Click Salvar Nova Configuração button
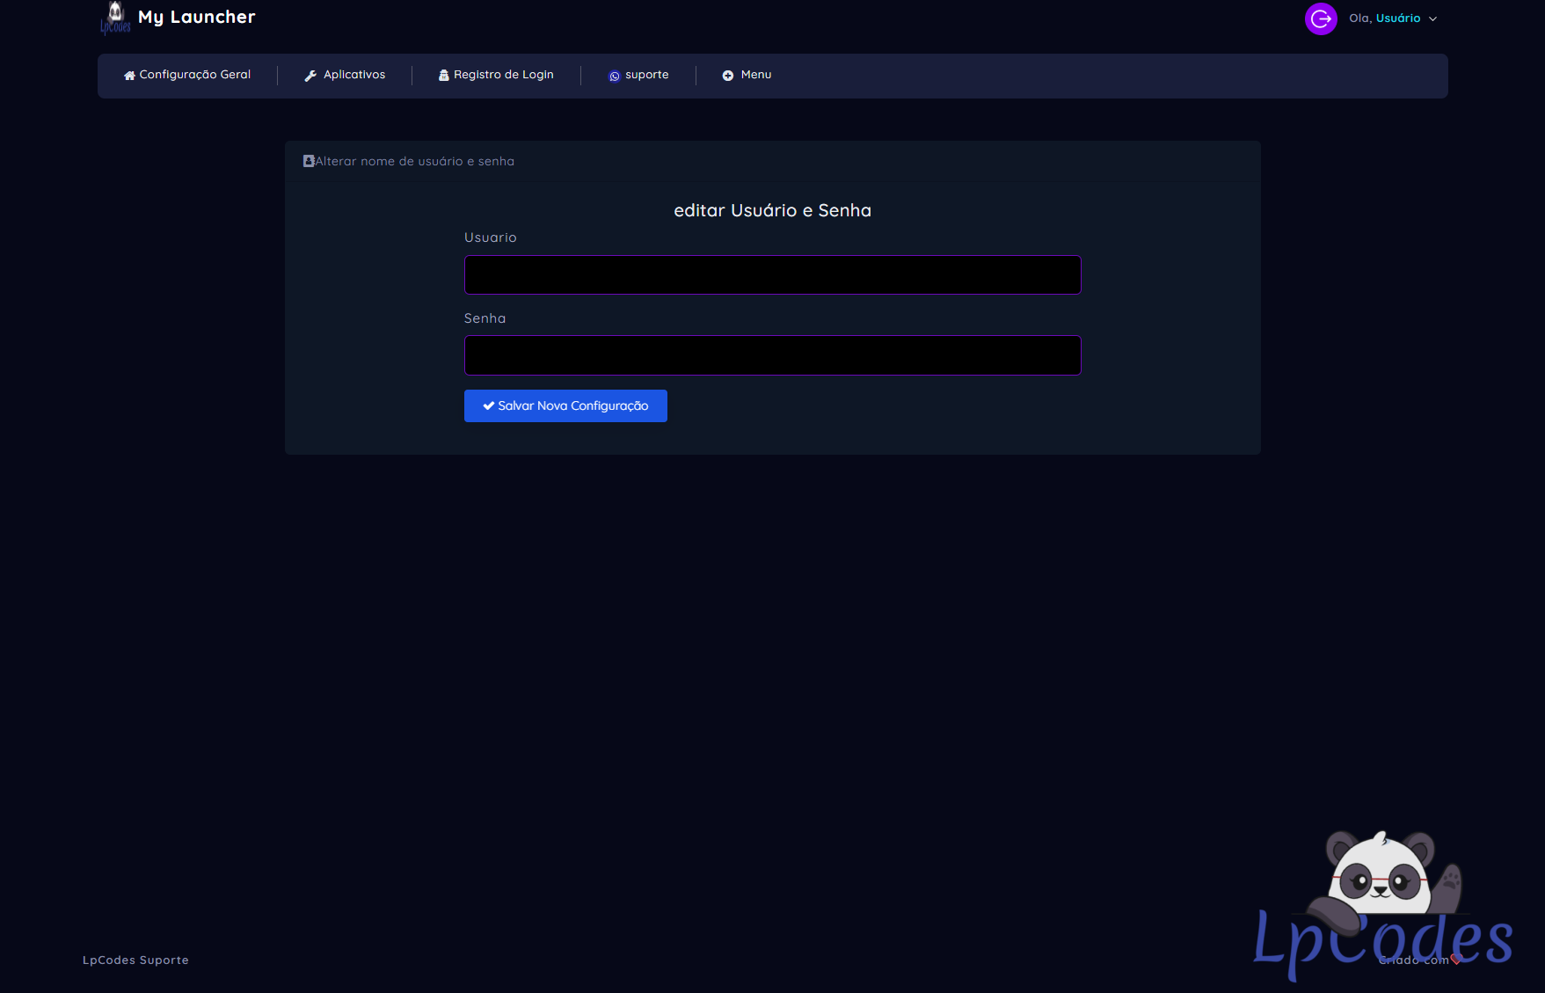This screenshot has height=993, width=1545. click(x=565, y=405)
